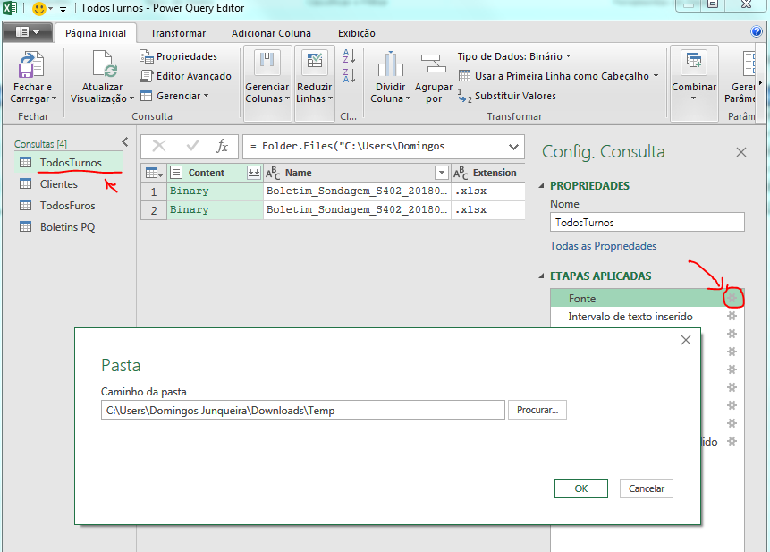This screenshot has height=552, width=770.
Task: Open the Tipo de Dados: Binário dropdown
Action: point(514,56)
